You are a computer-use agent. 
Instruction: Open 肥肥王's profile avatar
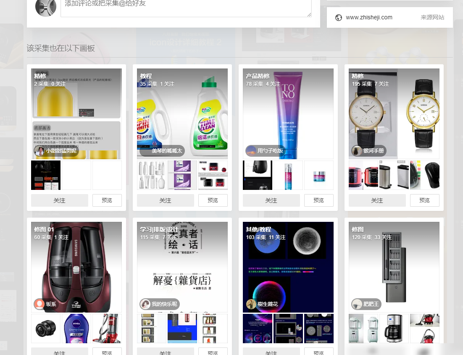pyautogui.click(x=357, y=304)
